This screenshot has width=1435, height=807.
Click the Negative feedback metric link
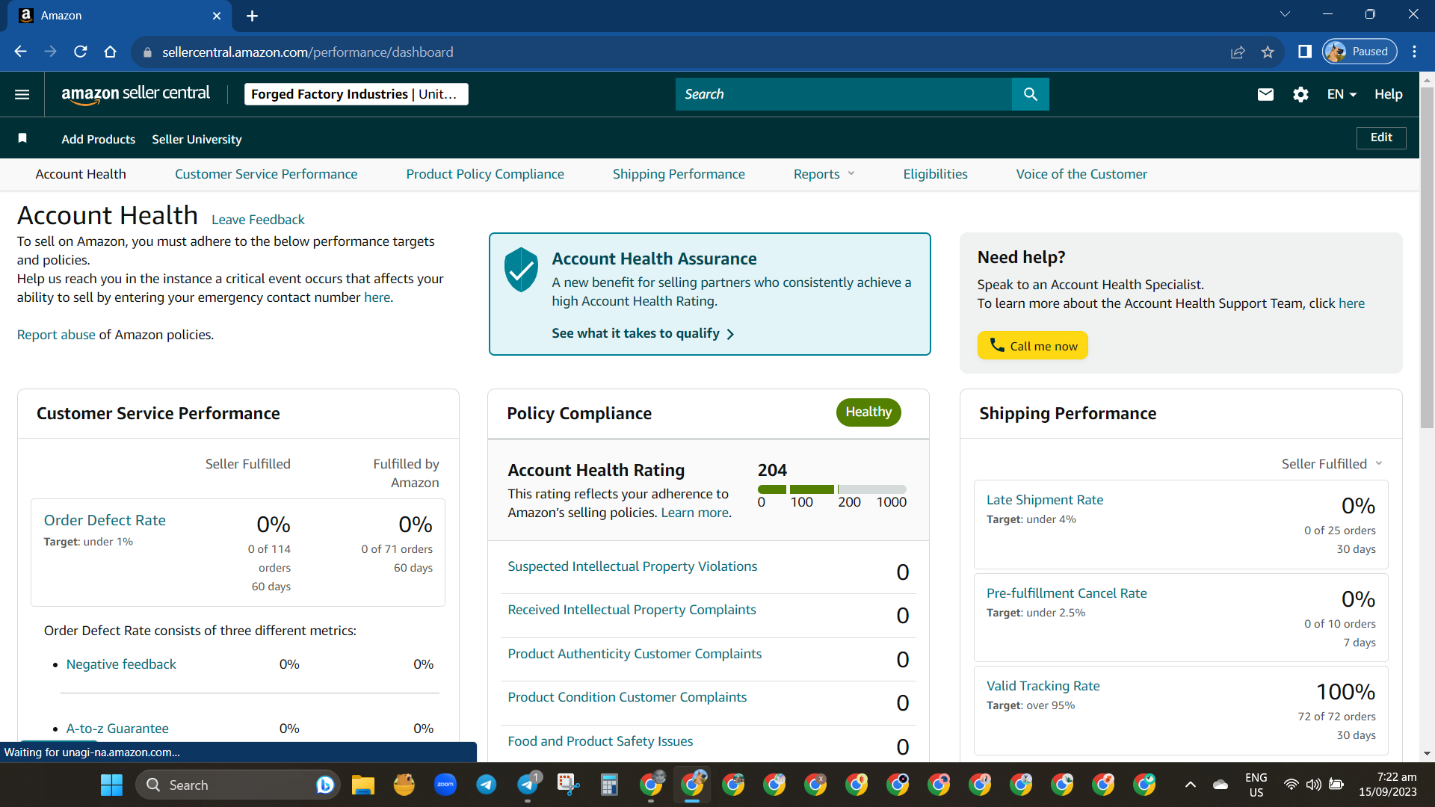tap(121, 664)
